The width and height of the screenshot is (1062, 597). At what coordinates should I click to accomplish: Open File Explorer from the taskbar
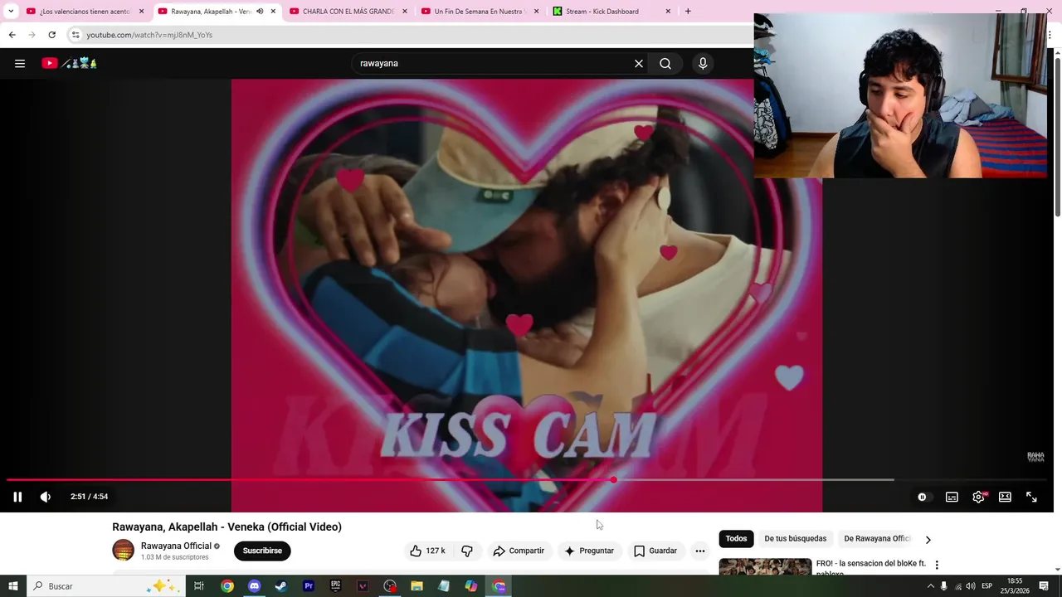[417, 586]
